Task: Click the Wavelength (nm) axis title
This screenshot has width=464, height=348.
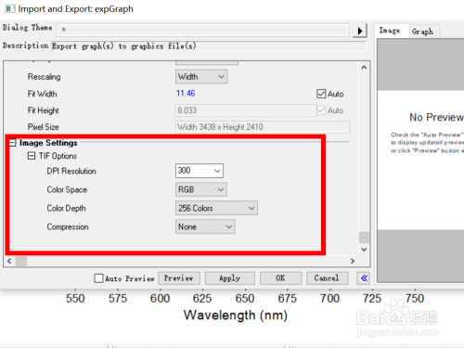Action: click(236, 316)
